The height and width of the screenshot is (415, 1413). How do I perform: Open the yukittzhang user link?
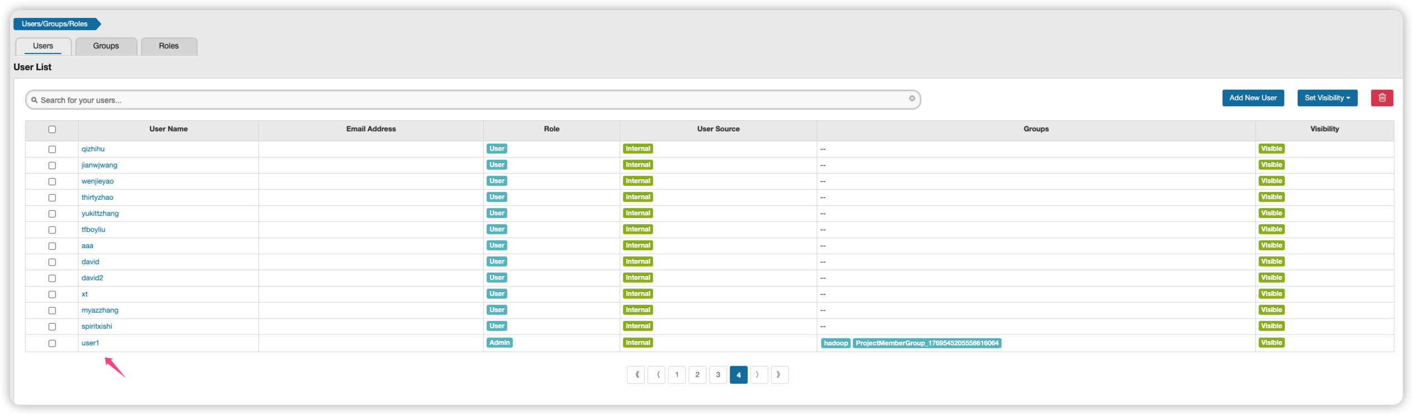(100, 214)
